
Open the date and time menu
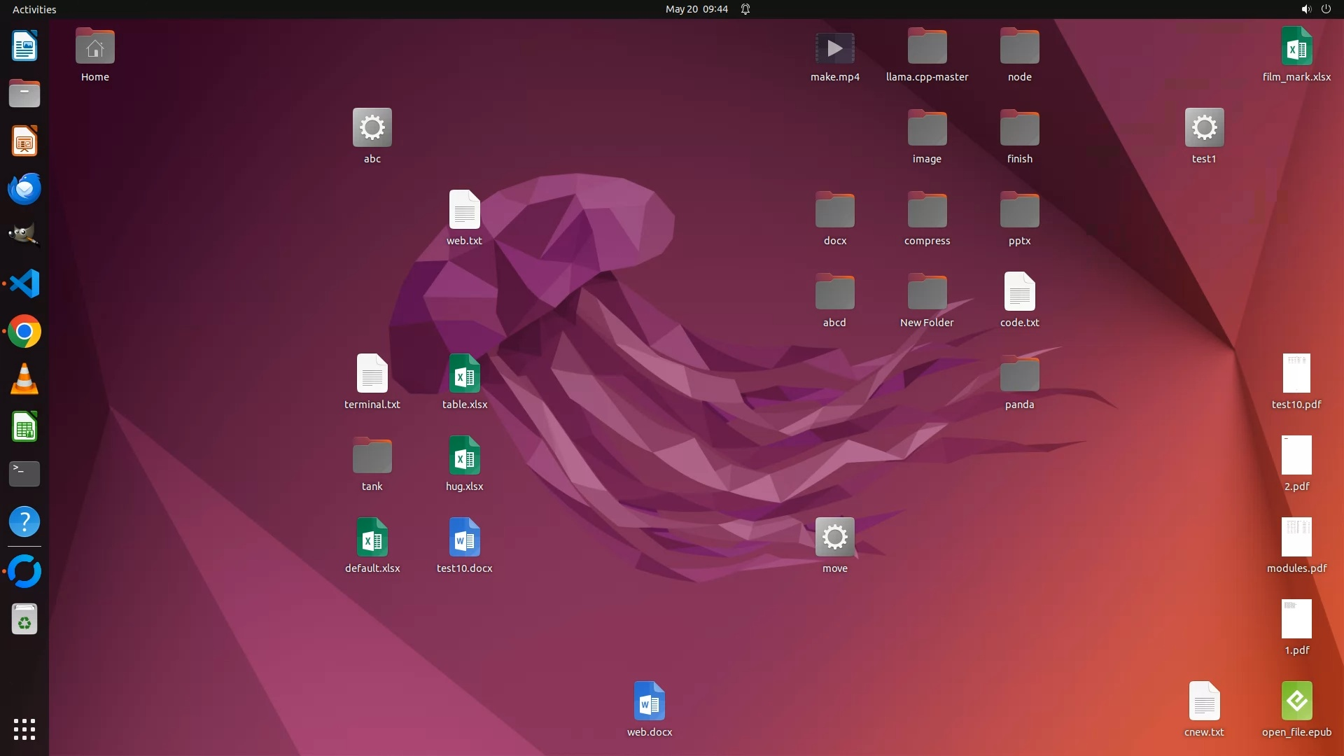696,9
